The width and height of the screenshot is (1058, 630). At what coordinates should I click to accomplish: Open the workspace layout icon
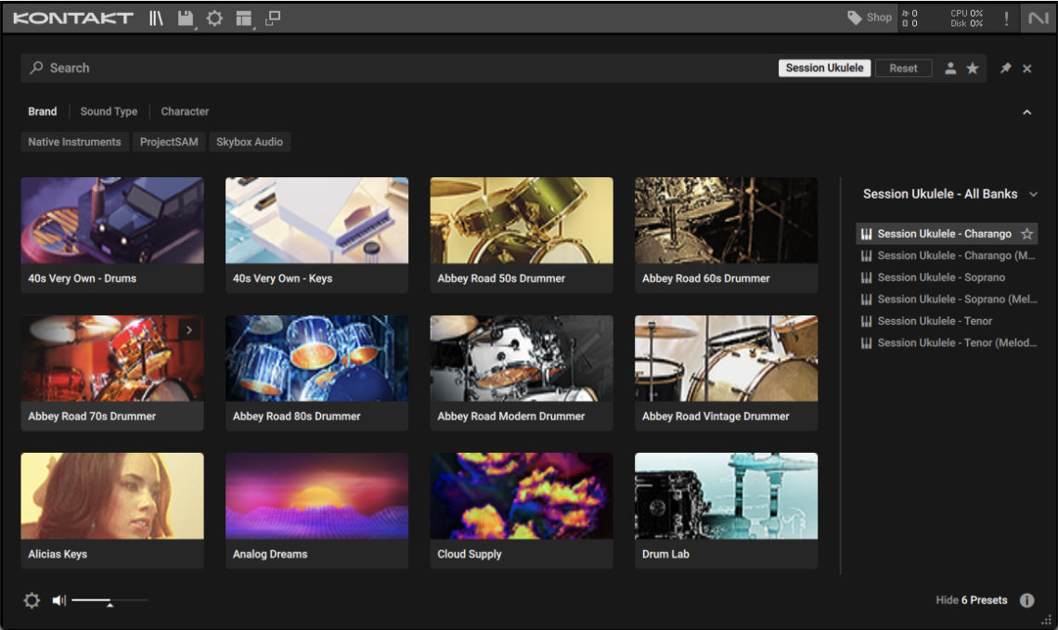pos(243,19)
